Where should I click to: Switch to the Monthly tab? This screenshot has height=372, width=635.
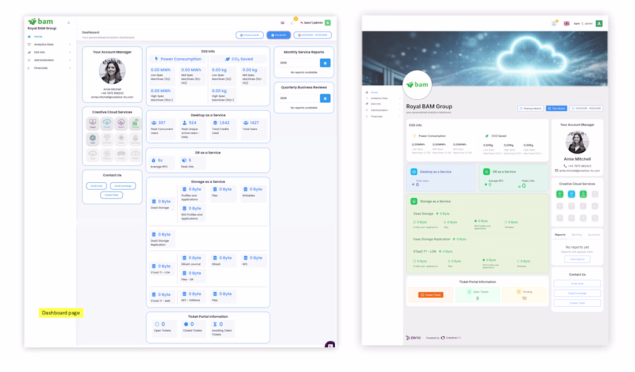click(x=577, y=235)
